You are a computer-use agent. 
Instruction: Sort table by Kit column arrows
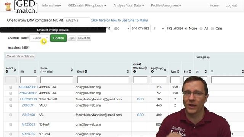pyautogui.click(x=35, y=72)
